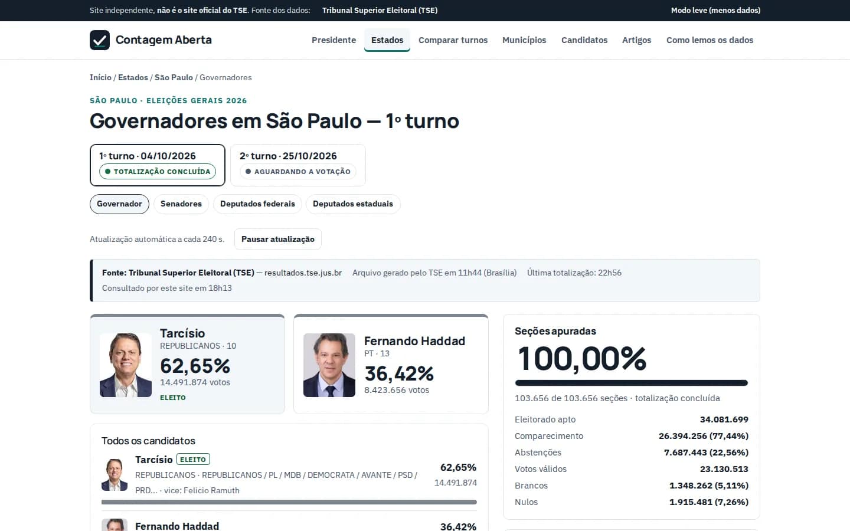850x531 pixels.
Task: Open the Artigos section
Action: pos(636,40)
